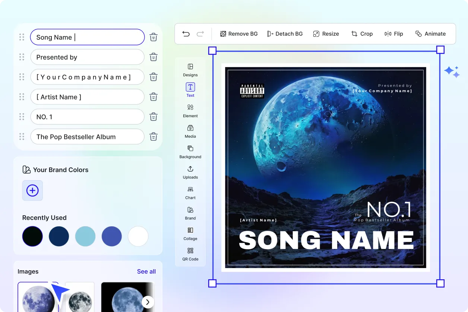Pick the white recently used color
Viewport: 468px width, 312px height.
138,236
